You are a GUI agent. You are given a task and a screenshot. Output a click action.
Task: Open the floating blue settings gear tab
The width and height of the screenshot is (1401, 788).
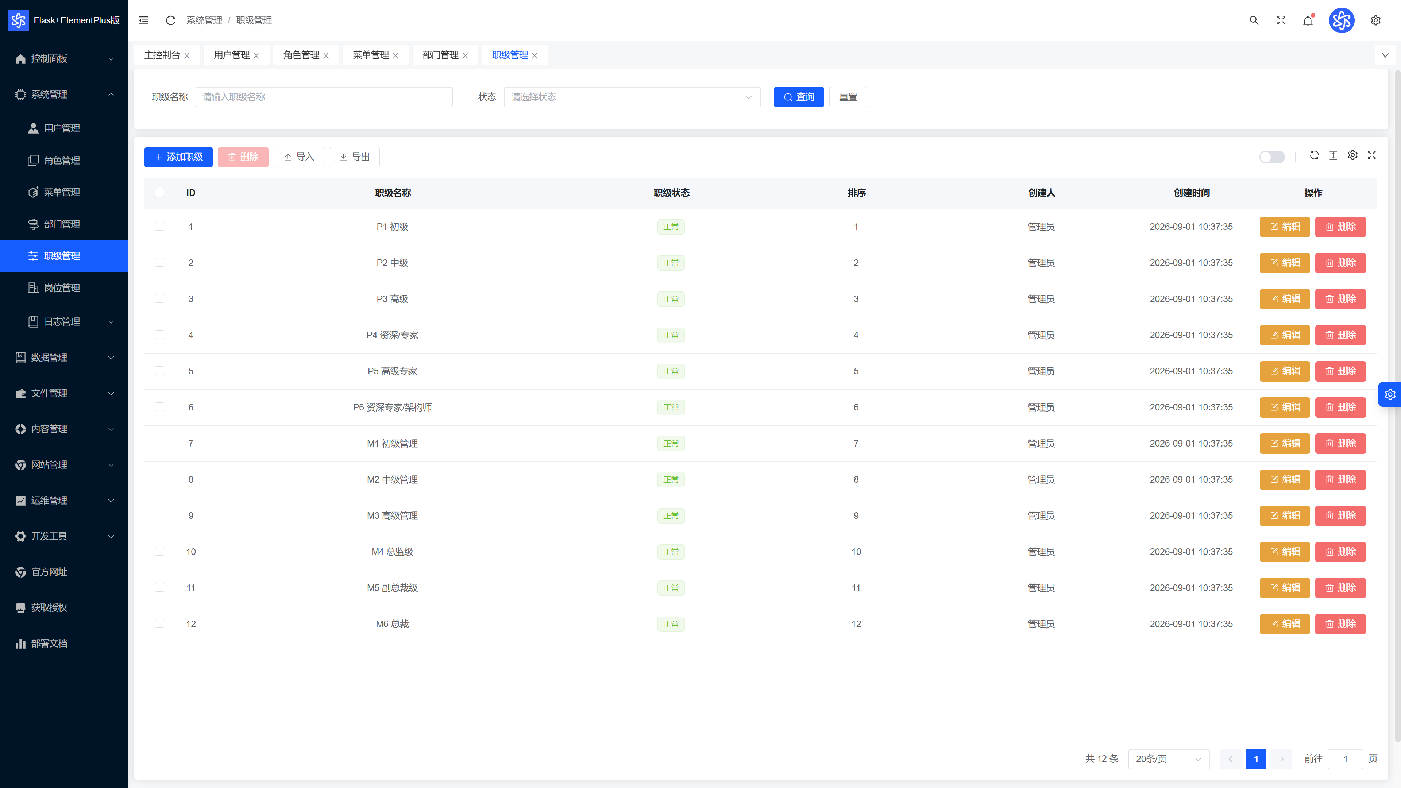[x=1390, y=394]
